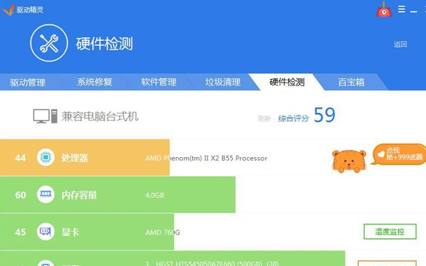
Task: Click the memory score 60
Action: click(20, 195)
